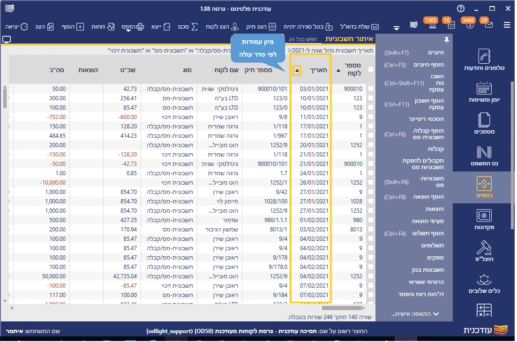Image resolution: width=517 pixels, height=342 pixels.
Task: Open כרטיסי אשראי menu entry
Action: click(x=426, y=282)
